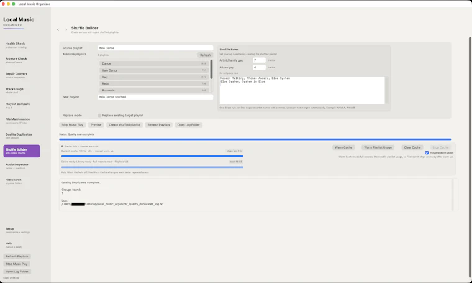Click the Current cache progress bar
472x283 pixels.
pos(152,156)
